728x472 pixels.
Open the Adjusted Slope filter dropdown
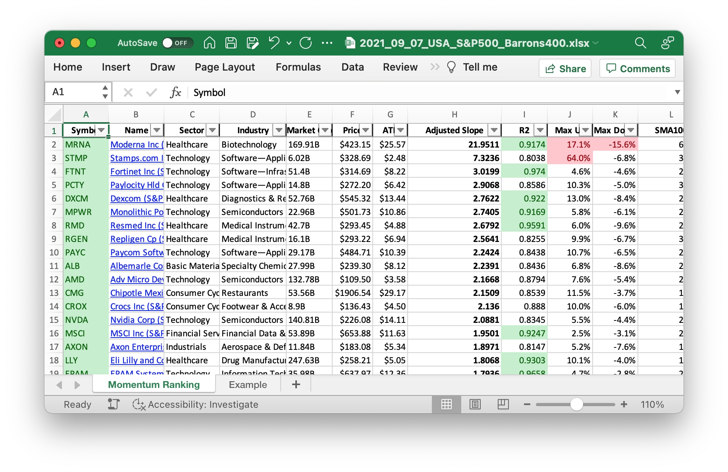[494, 130]
